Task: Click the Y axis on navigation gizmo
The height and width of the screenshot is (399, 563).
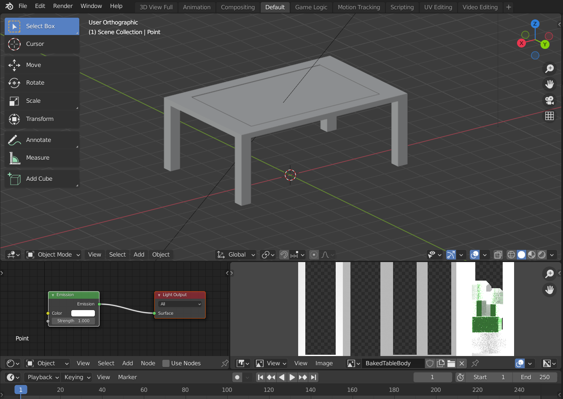Action: pos(545,44)
